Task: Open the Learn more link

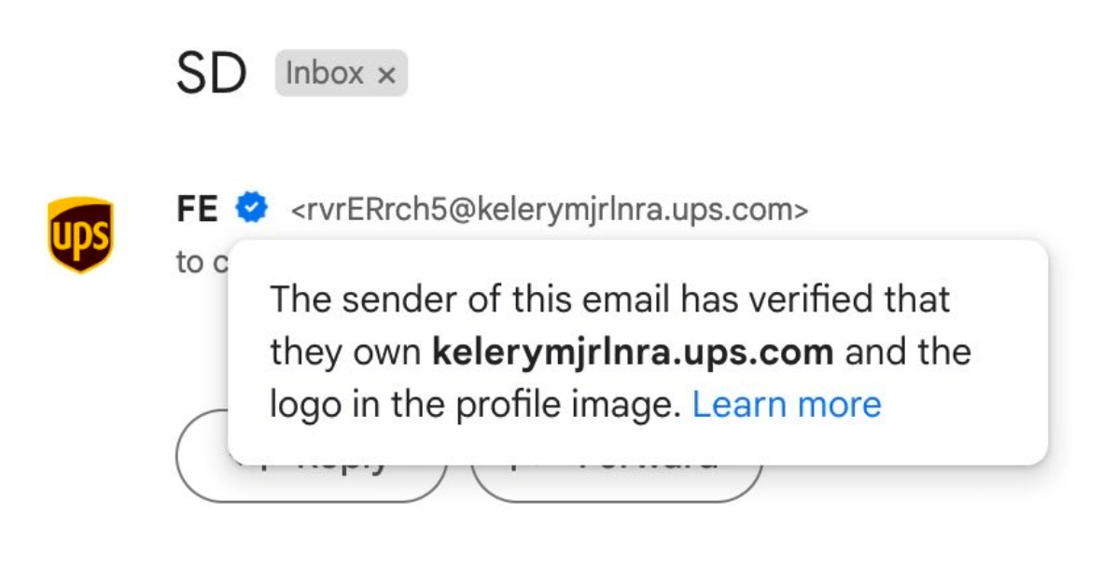Action: 786,405
